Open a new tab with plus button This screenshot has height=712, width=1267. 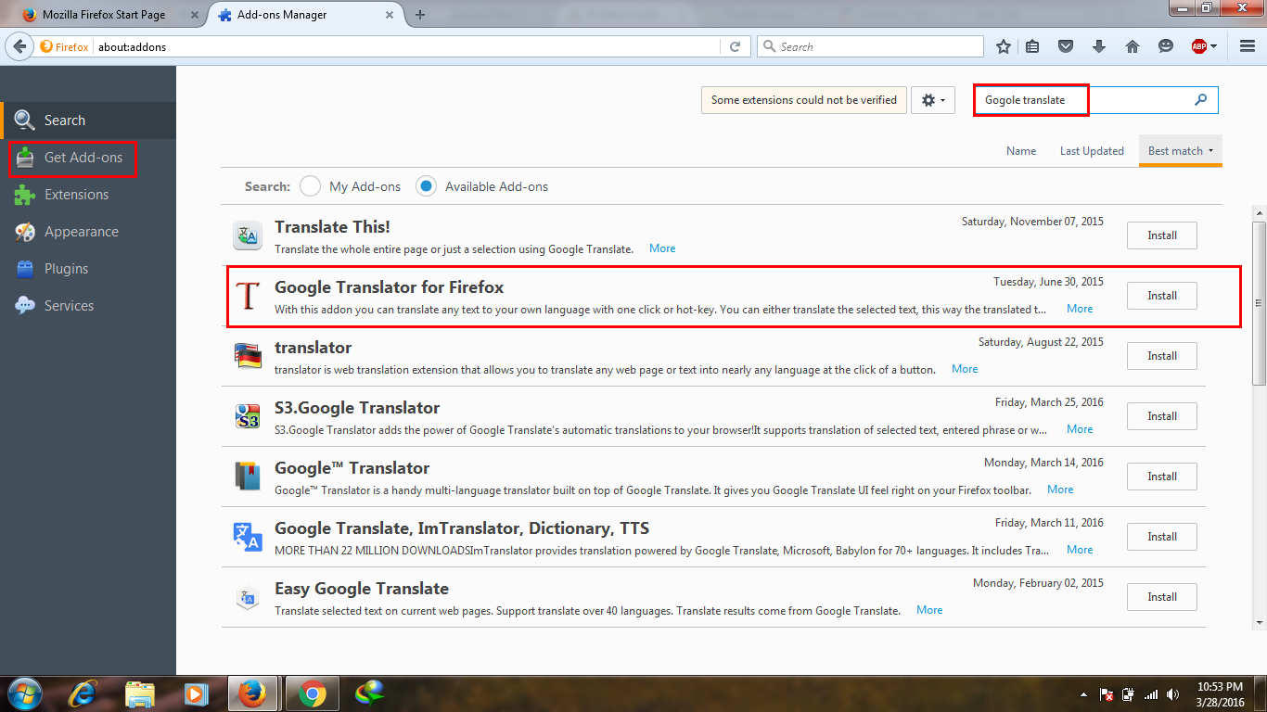420,15
